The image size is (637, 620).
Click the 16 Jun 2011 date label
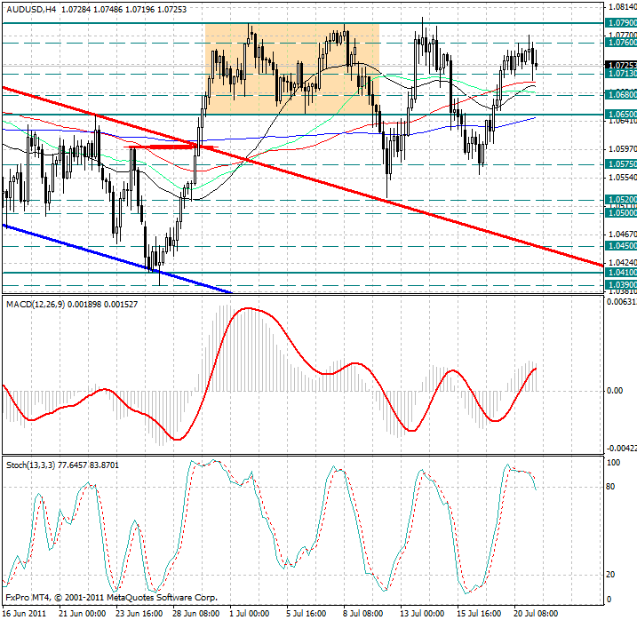tap(24, 613)
